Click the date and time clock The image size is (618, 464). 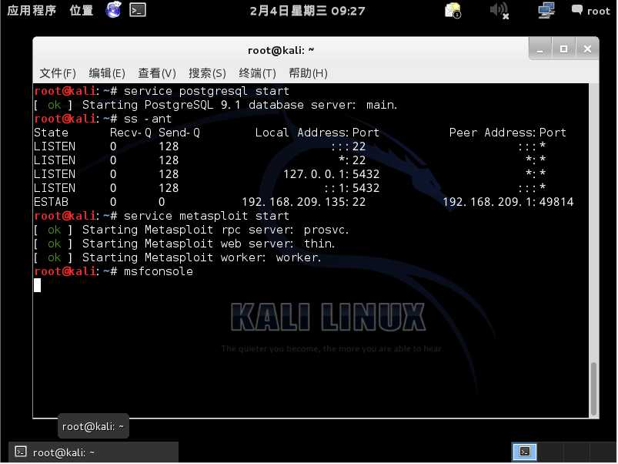click(307, 11)
